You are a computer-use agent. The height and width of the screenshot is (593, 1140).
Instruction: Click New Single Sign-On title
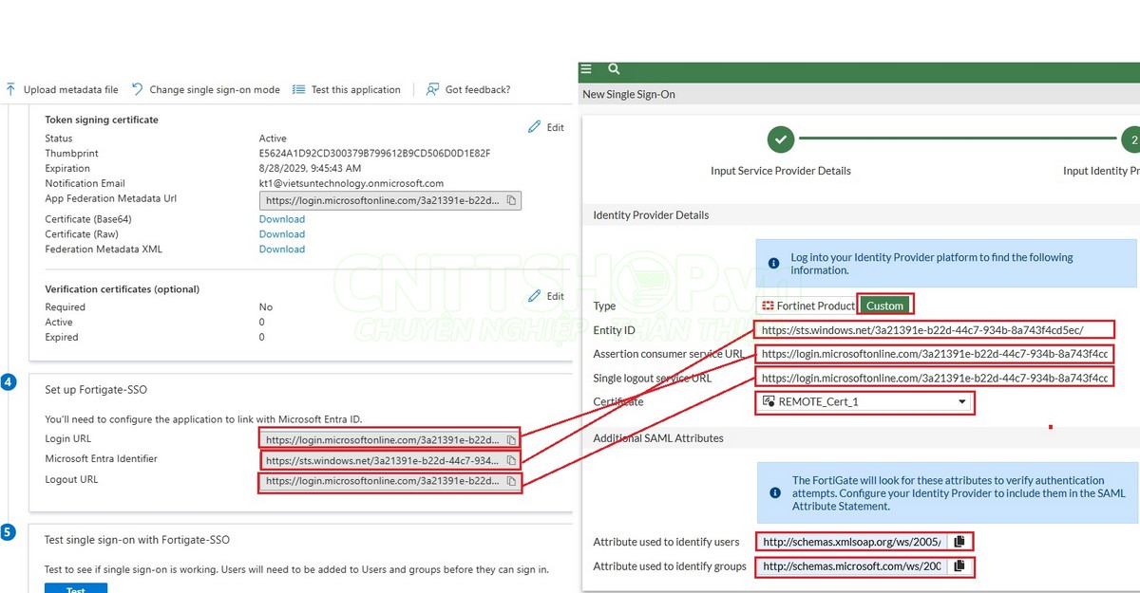tap(629, 95)
